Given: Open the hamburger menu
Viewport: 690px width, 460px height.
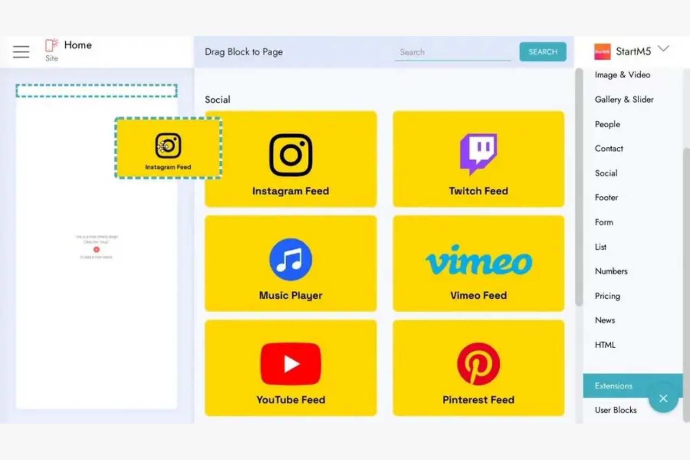Looking at the screenshot, I should [x=21, y=52].
